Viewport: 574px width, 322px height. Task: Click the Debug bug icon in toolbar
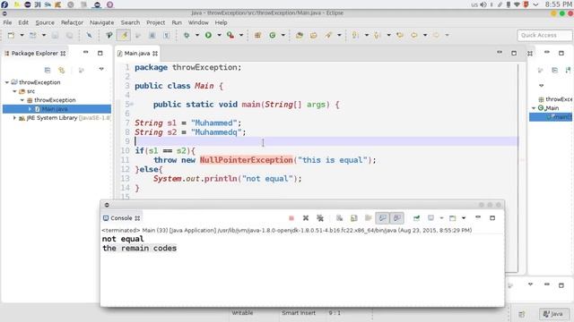tap(187, 36)
